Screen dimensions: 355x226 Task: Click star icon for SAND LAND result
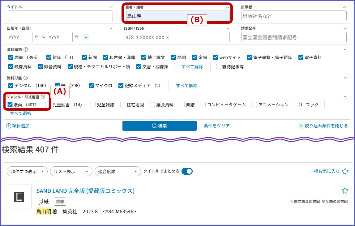[345, 190]
